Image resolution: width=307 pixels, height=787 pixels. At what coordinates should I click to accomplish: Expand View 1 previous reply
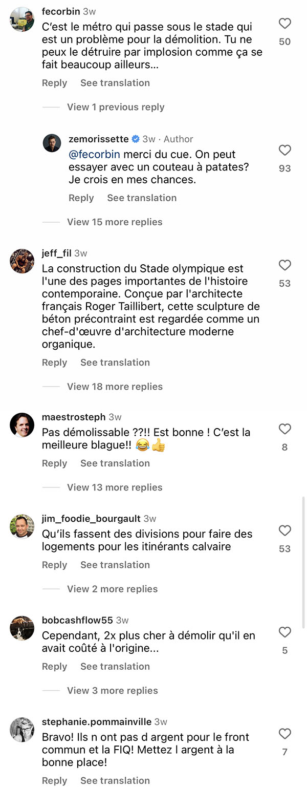[116, 107]
